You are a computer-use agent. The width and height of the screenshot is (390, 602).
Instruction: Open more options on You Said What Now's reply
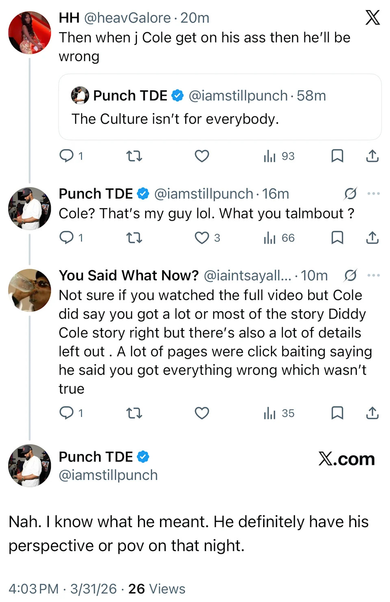(x=373, y=276)
